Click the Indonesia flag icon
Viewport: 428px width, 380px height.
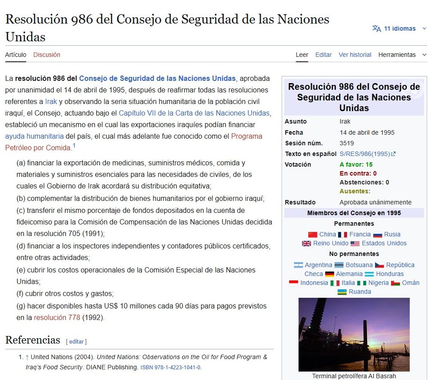(x=294, y=283)
